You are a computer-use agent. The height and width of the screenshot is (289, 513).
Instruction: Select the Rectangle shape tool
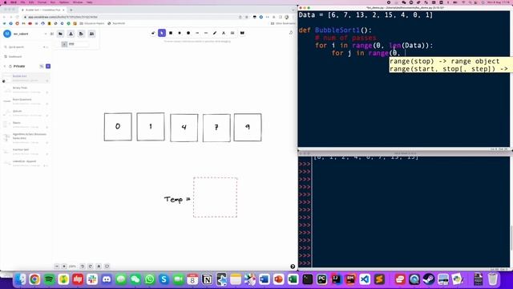click(x=171, y=33)
